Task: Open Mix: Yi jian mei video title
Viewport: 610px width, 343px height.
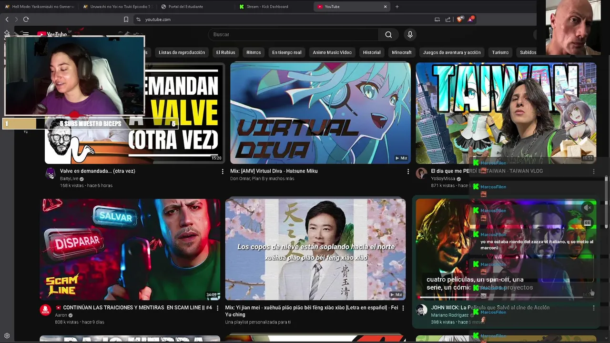Action: (312, 311)
